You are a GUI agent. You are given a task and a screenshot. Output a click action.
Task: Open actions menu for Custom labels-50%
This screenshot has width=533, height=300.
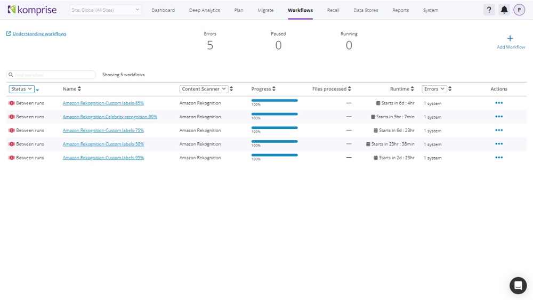coord(499,144)
